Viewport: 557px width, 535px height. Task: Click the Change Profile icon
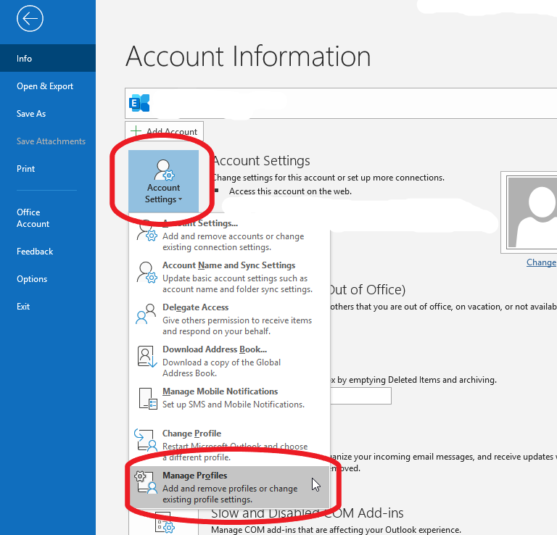(x=147, y=441)
